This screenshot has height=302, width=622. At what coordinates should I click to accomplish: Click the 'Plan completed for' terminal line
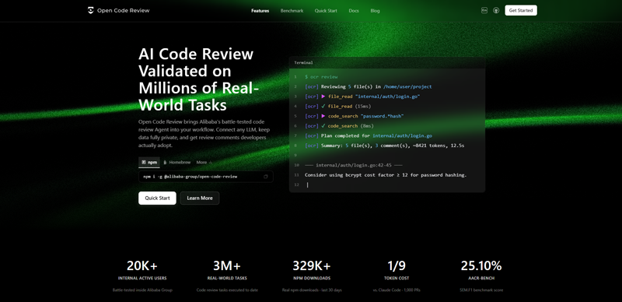point(369,136)
